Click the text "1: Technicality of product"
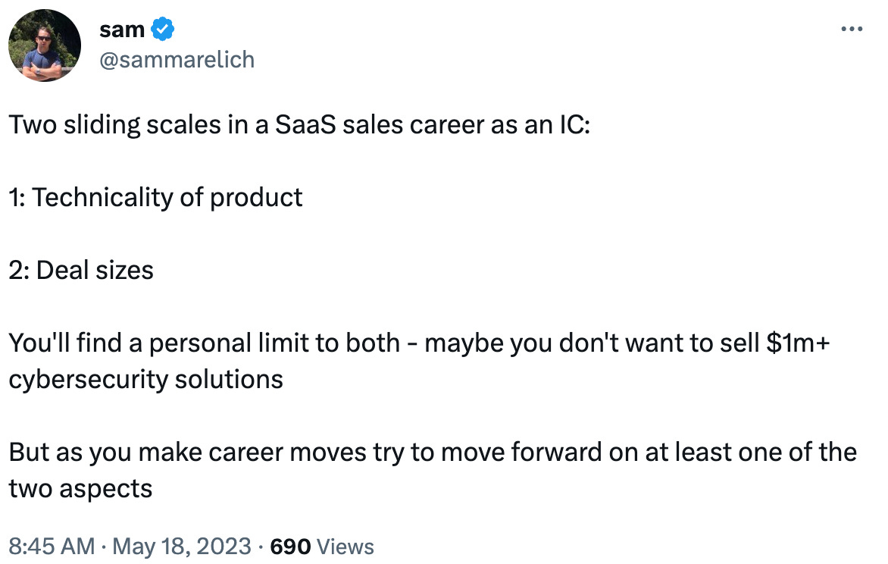Viewport: 888px width, 564px height. click(x=155, y=197)
